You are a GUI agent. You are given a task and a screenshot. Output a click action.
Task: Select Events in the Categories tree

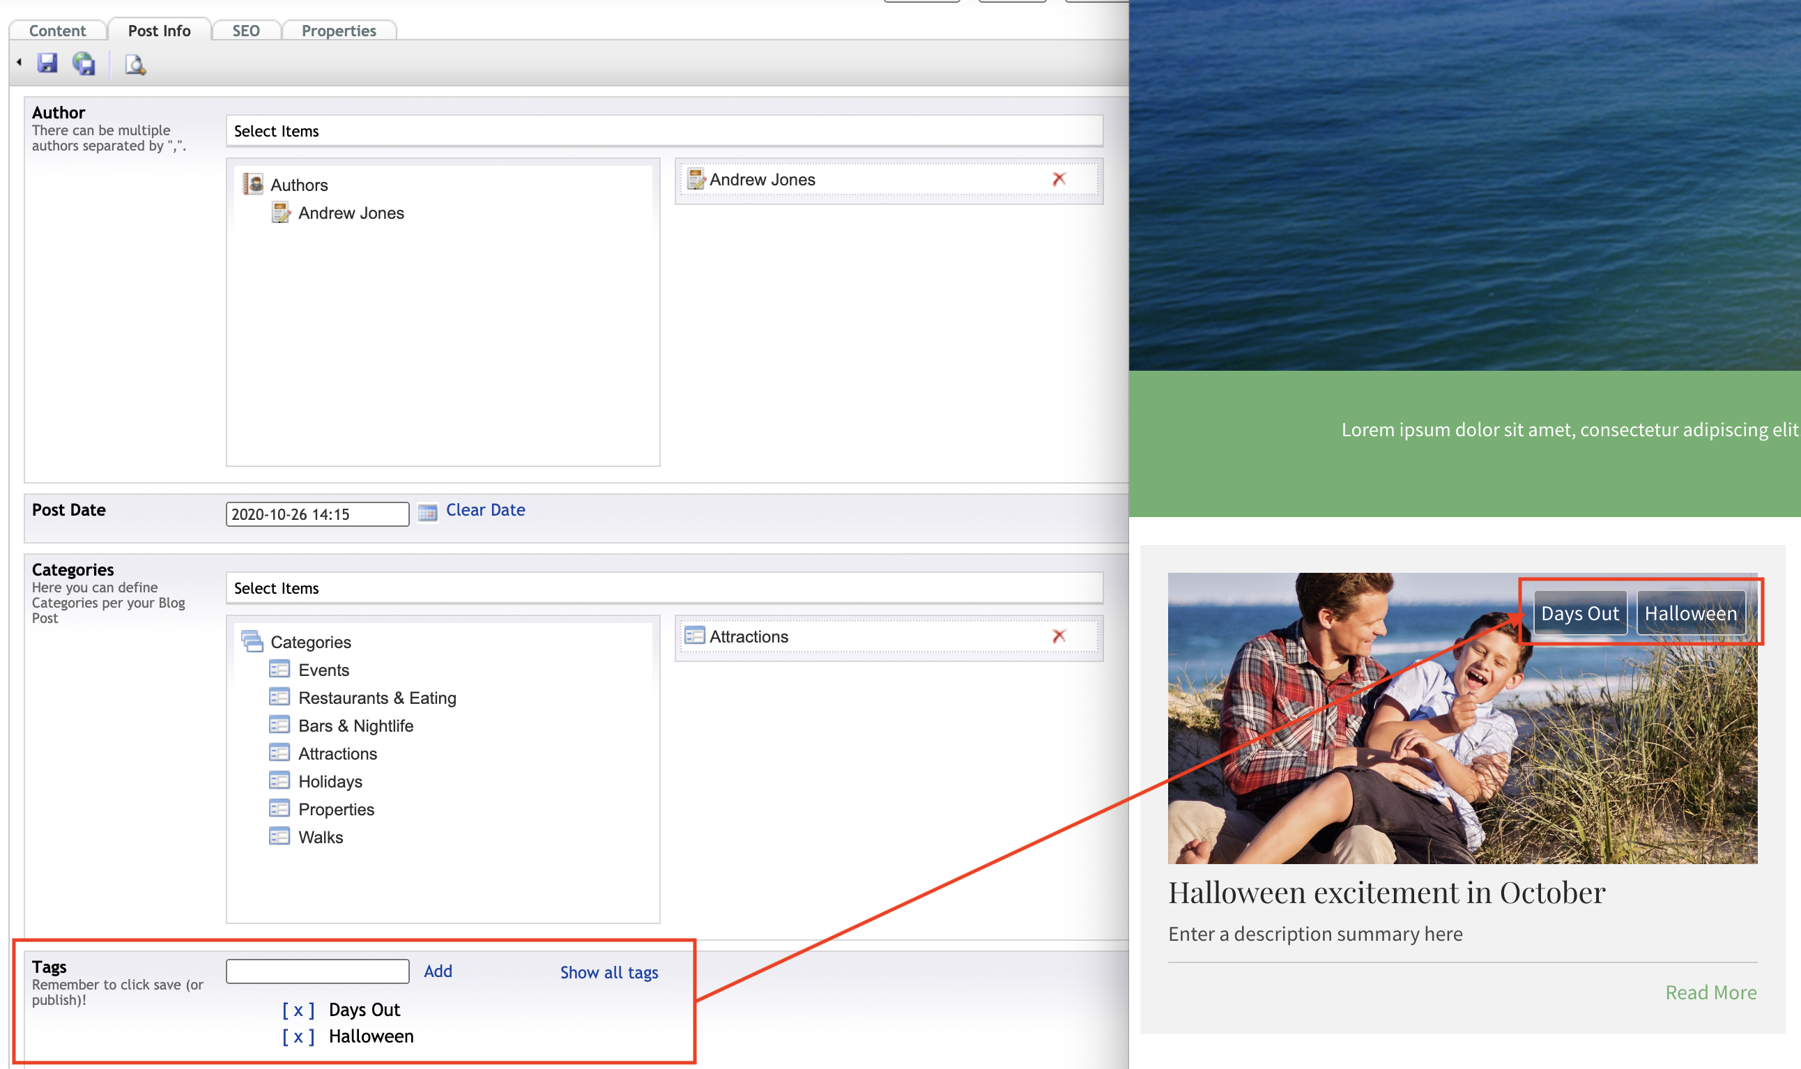(x=323, y=670)
